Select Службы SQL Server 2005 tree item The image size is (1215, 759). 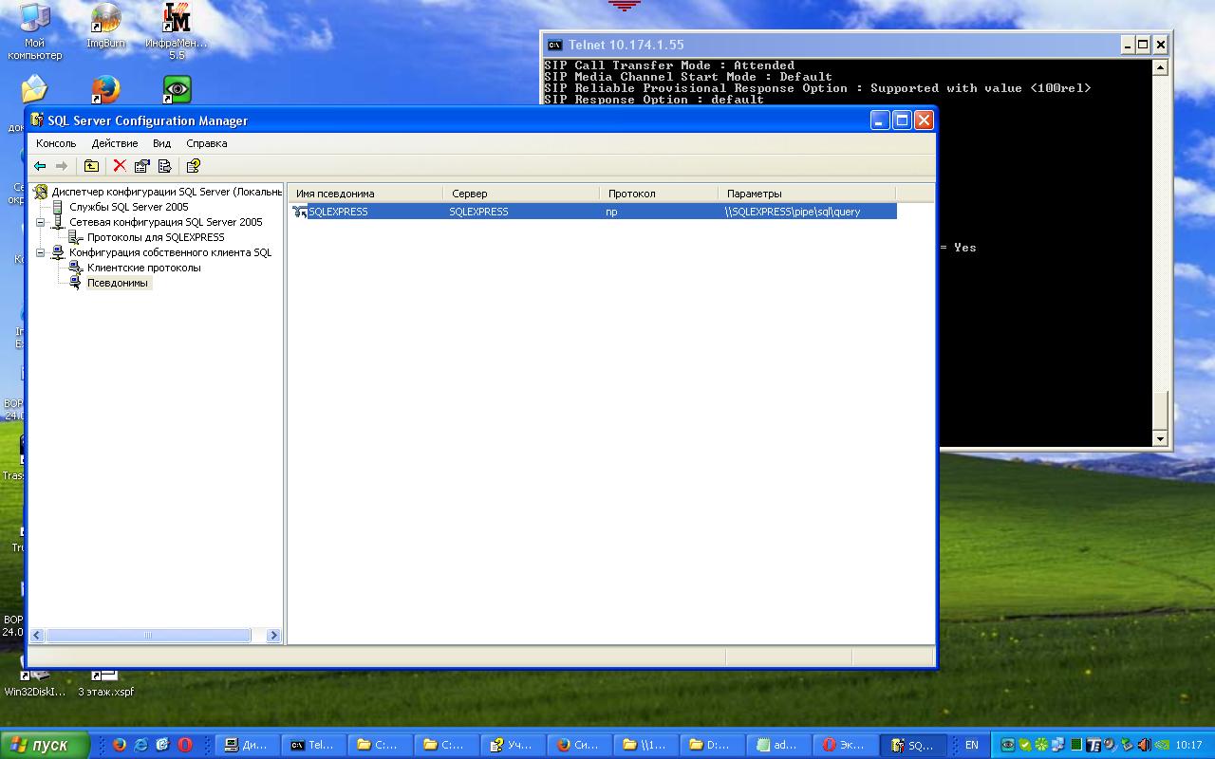(128, 207)
